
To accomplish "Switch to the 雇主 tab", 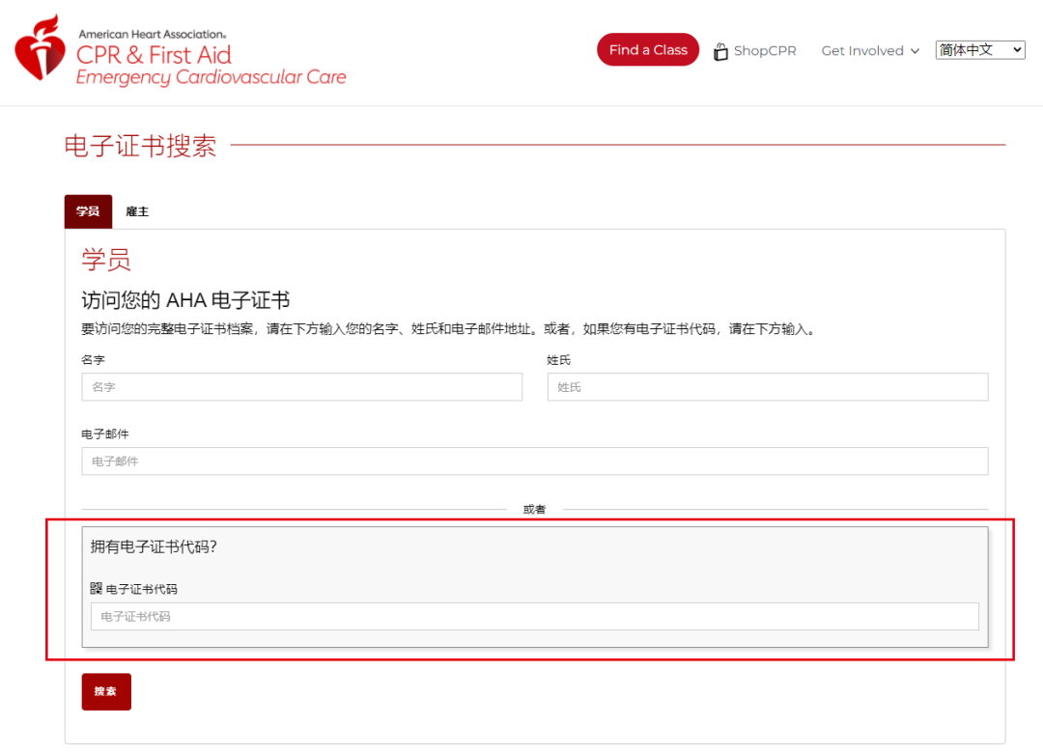I will click(x=137, y=211).
